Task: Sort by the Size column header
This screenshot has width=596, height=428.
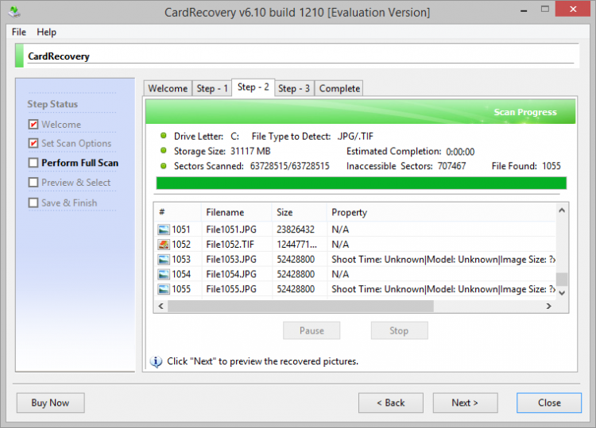Action: [299, 212]
